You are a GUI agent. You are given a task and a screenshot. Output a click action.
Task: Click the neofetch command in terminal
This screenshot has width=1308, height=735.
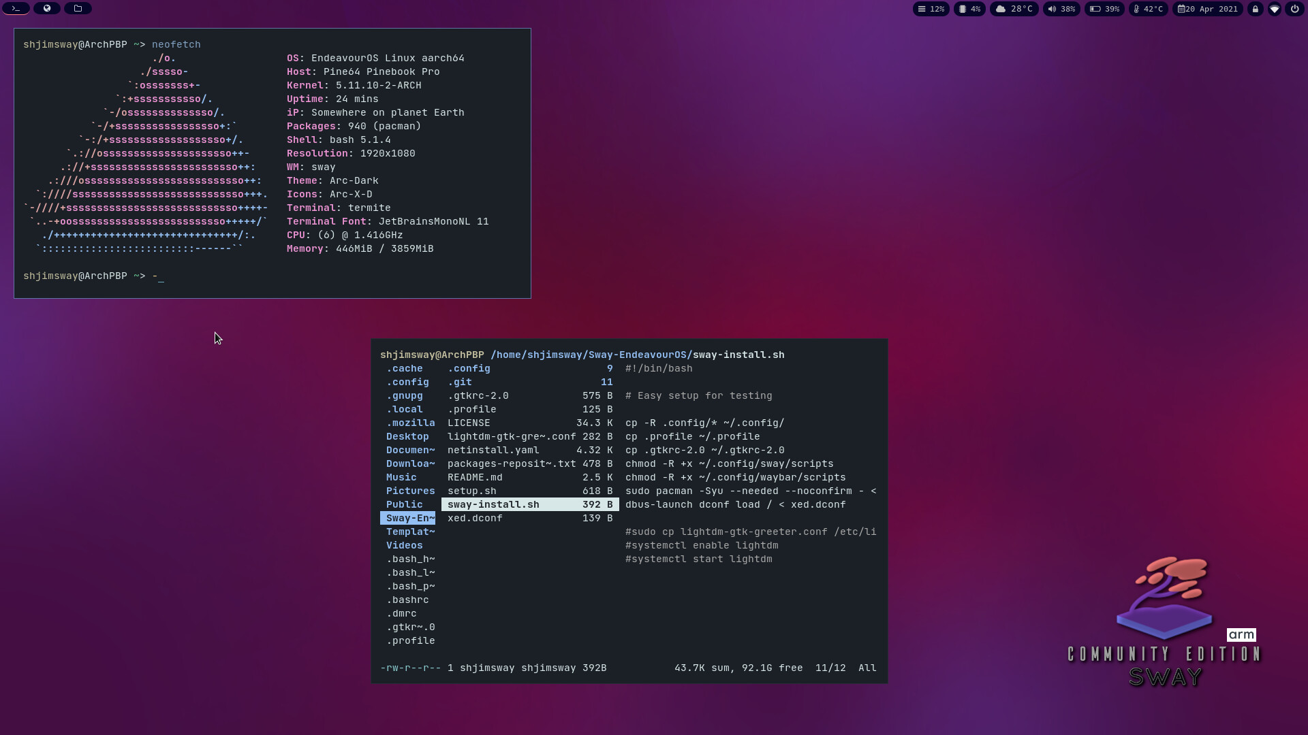click(x=176, y=44)
